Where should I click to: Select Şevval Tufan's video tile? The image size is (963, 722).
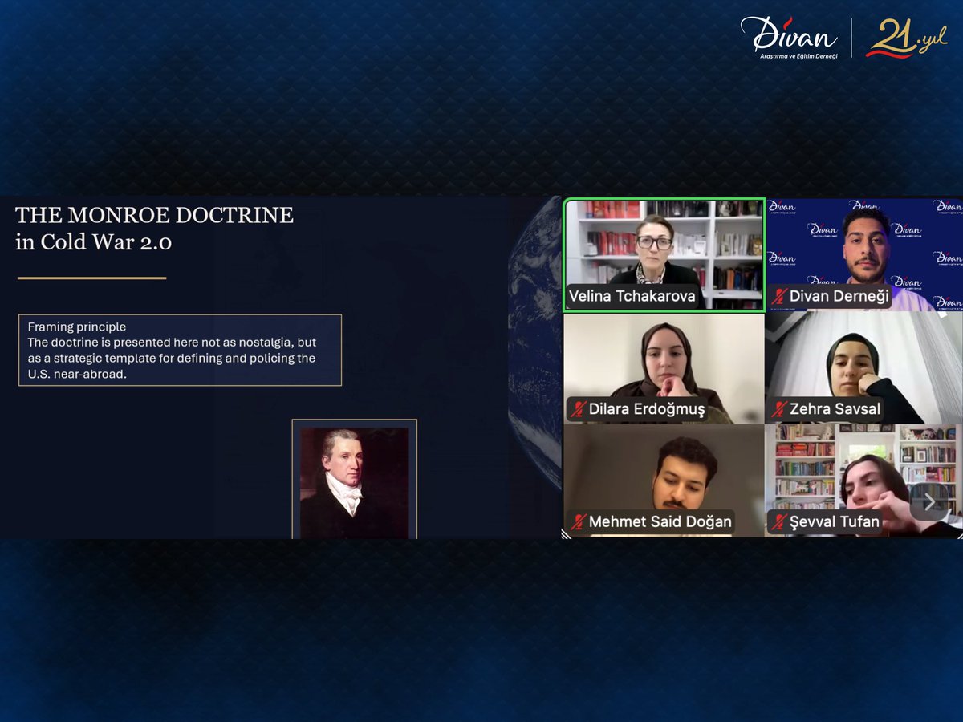point(864,481)
